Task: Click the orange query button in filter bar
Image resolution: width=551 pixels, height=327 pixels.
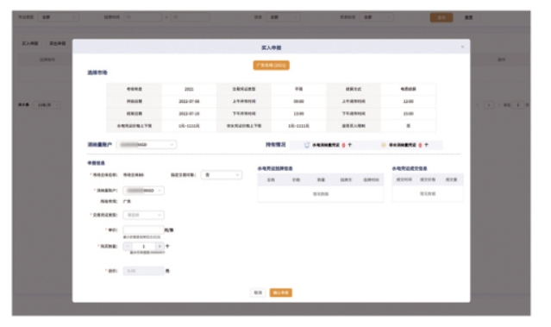Action: pos(441,17)
